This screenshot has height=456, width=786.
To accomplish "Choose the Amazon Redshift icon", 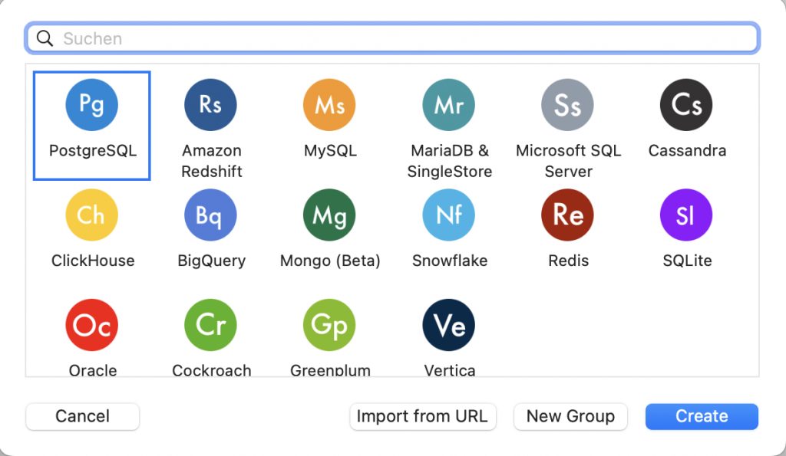I will point(211,105).
